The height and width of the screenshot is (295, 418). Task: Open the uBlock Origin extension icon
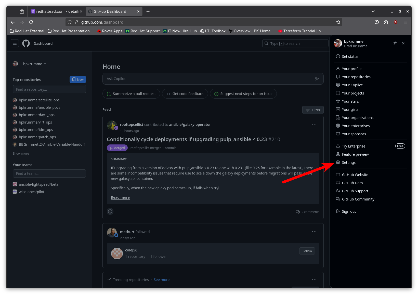(x=396, y=22)
